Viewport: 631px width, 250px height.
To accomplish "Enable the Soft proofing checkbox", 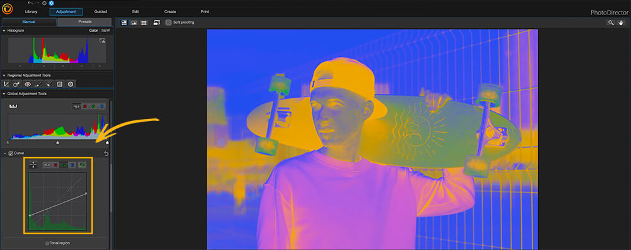I will [x=168, y=23].
